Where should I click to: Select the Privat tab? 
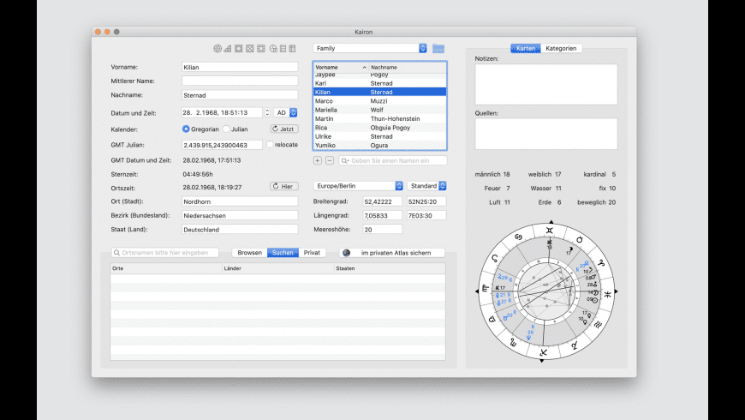click(312, 253)
